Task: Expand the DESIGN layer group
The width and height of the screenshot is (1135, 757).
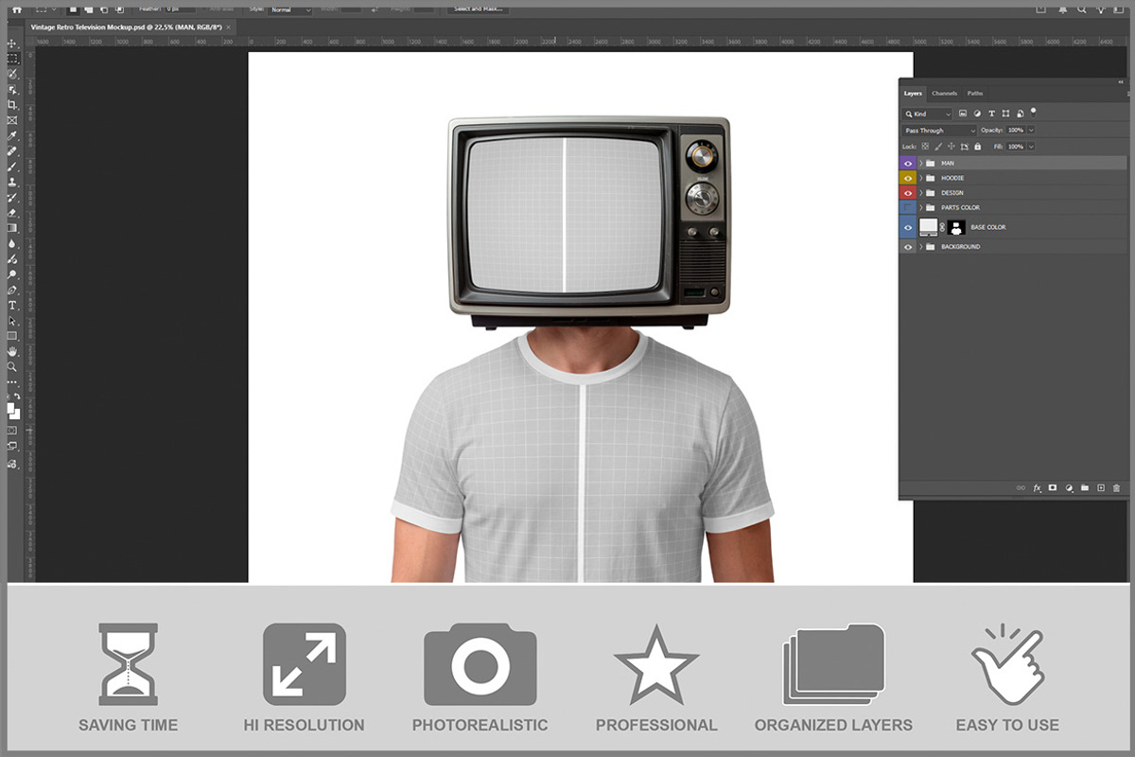Action: pyautogui.click(x=921, y=193)
